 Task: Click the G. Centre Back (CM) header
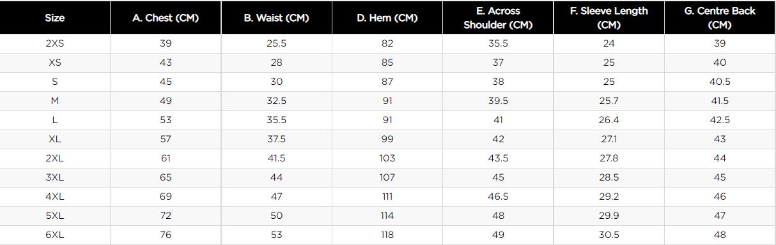click(720, 18)
